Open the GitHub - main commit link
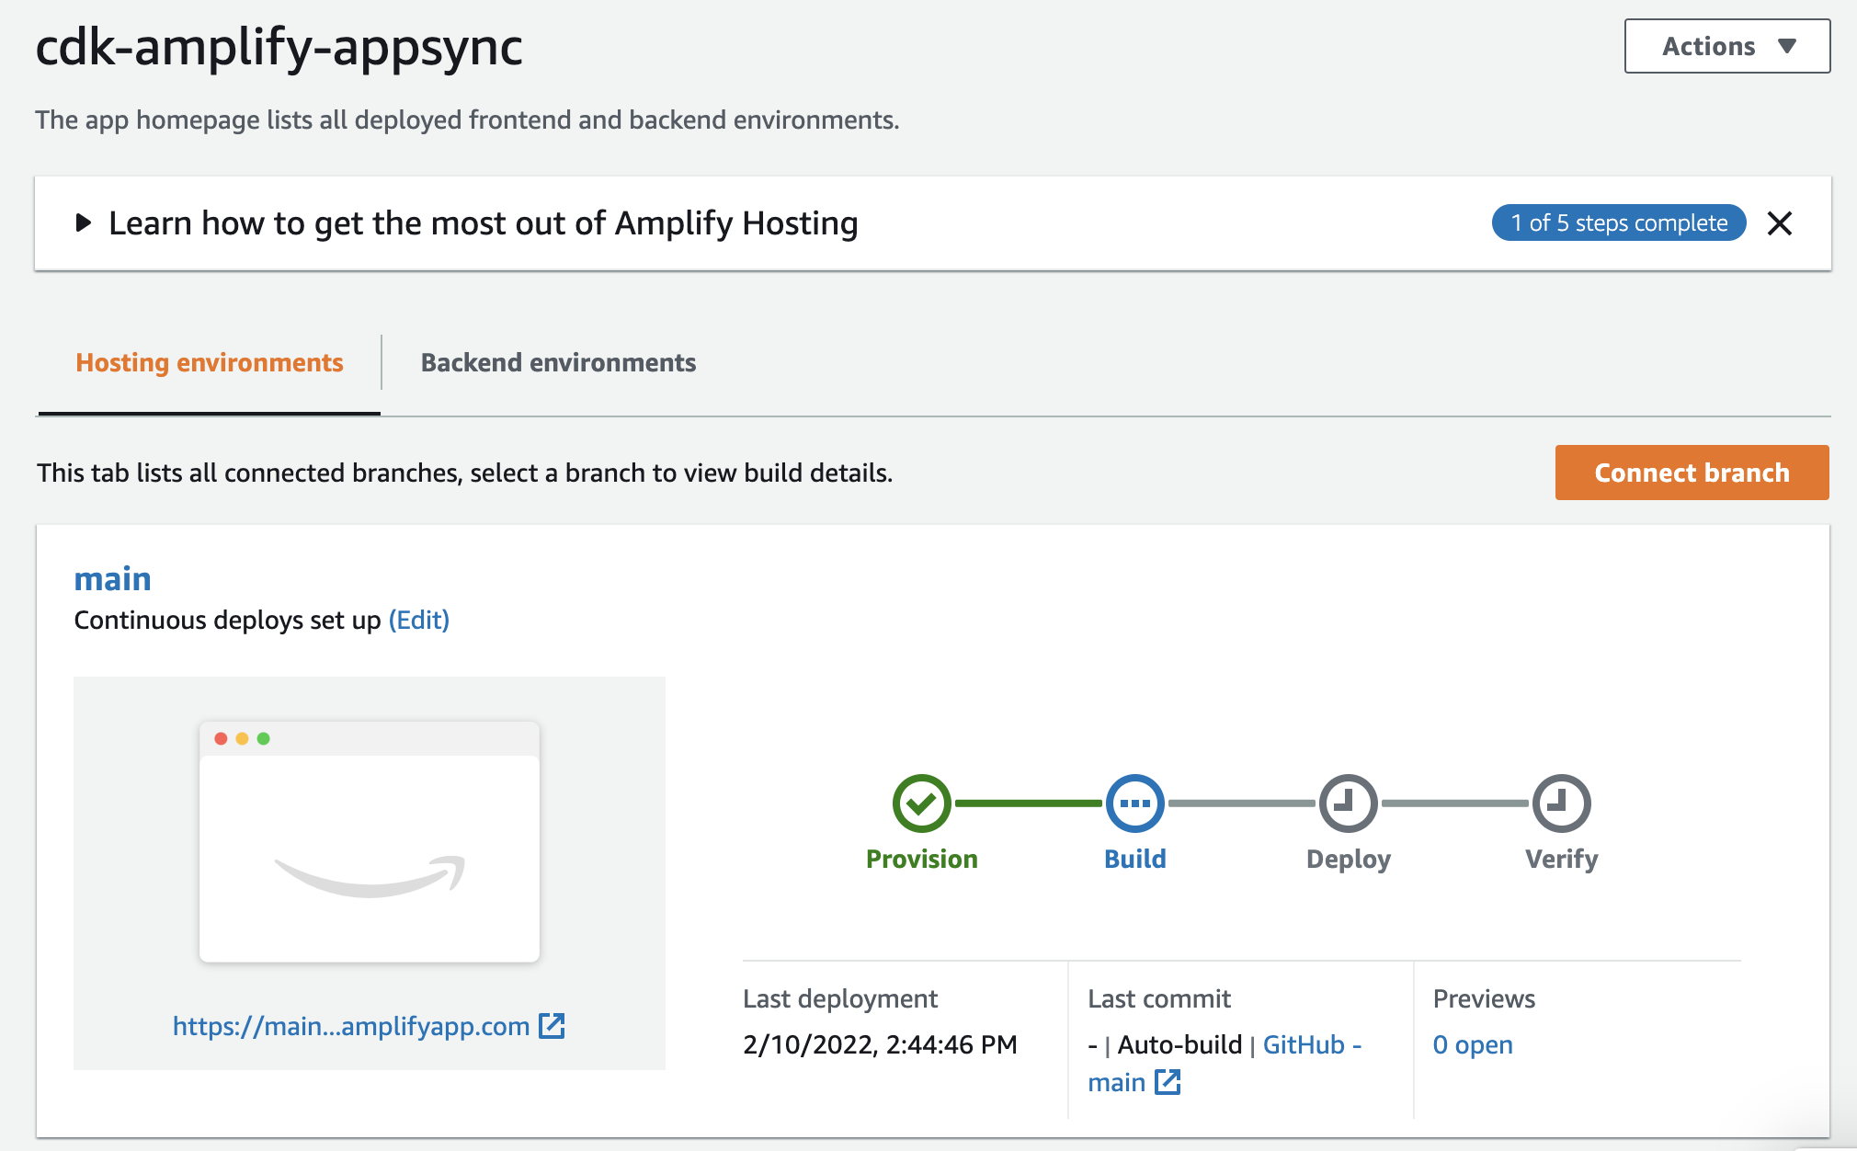This screenshot has height=1151, width=1857. tap(1225, 1063)
